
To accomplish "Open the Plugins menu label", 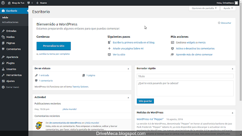I will point(10,63).
